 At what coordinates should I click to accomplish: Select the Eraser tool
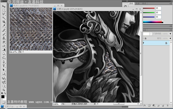4,46
